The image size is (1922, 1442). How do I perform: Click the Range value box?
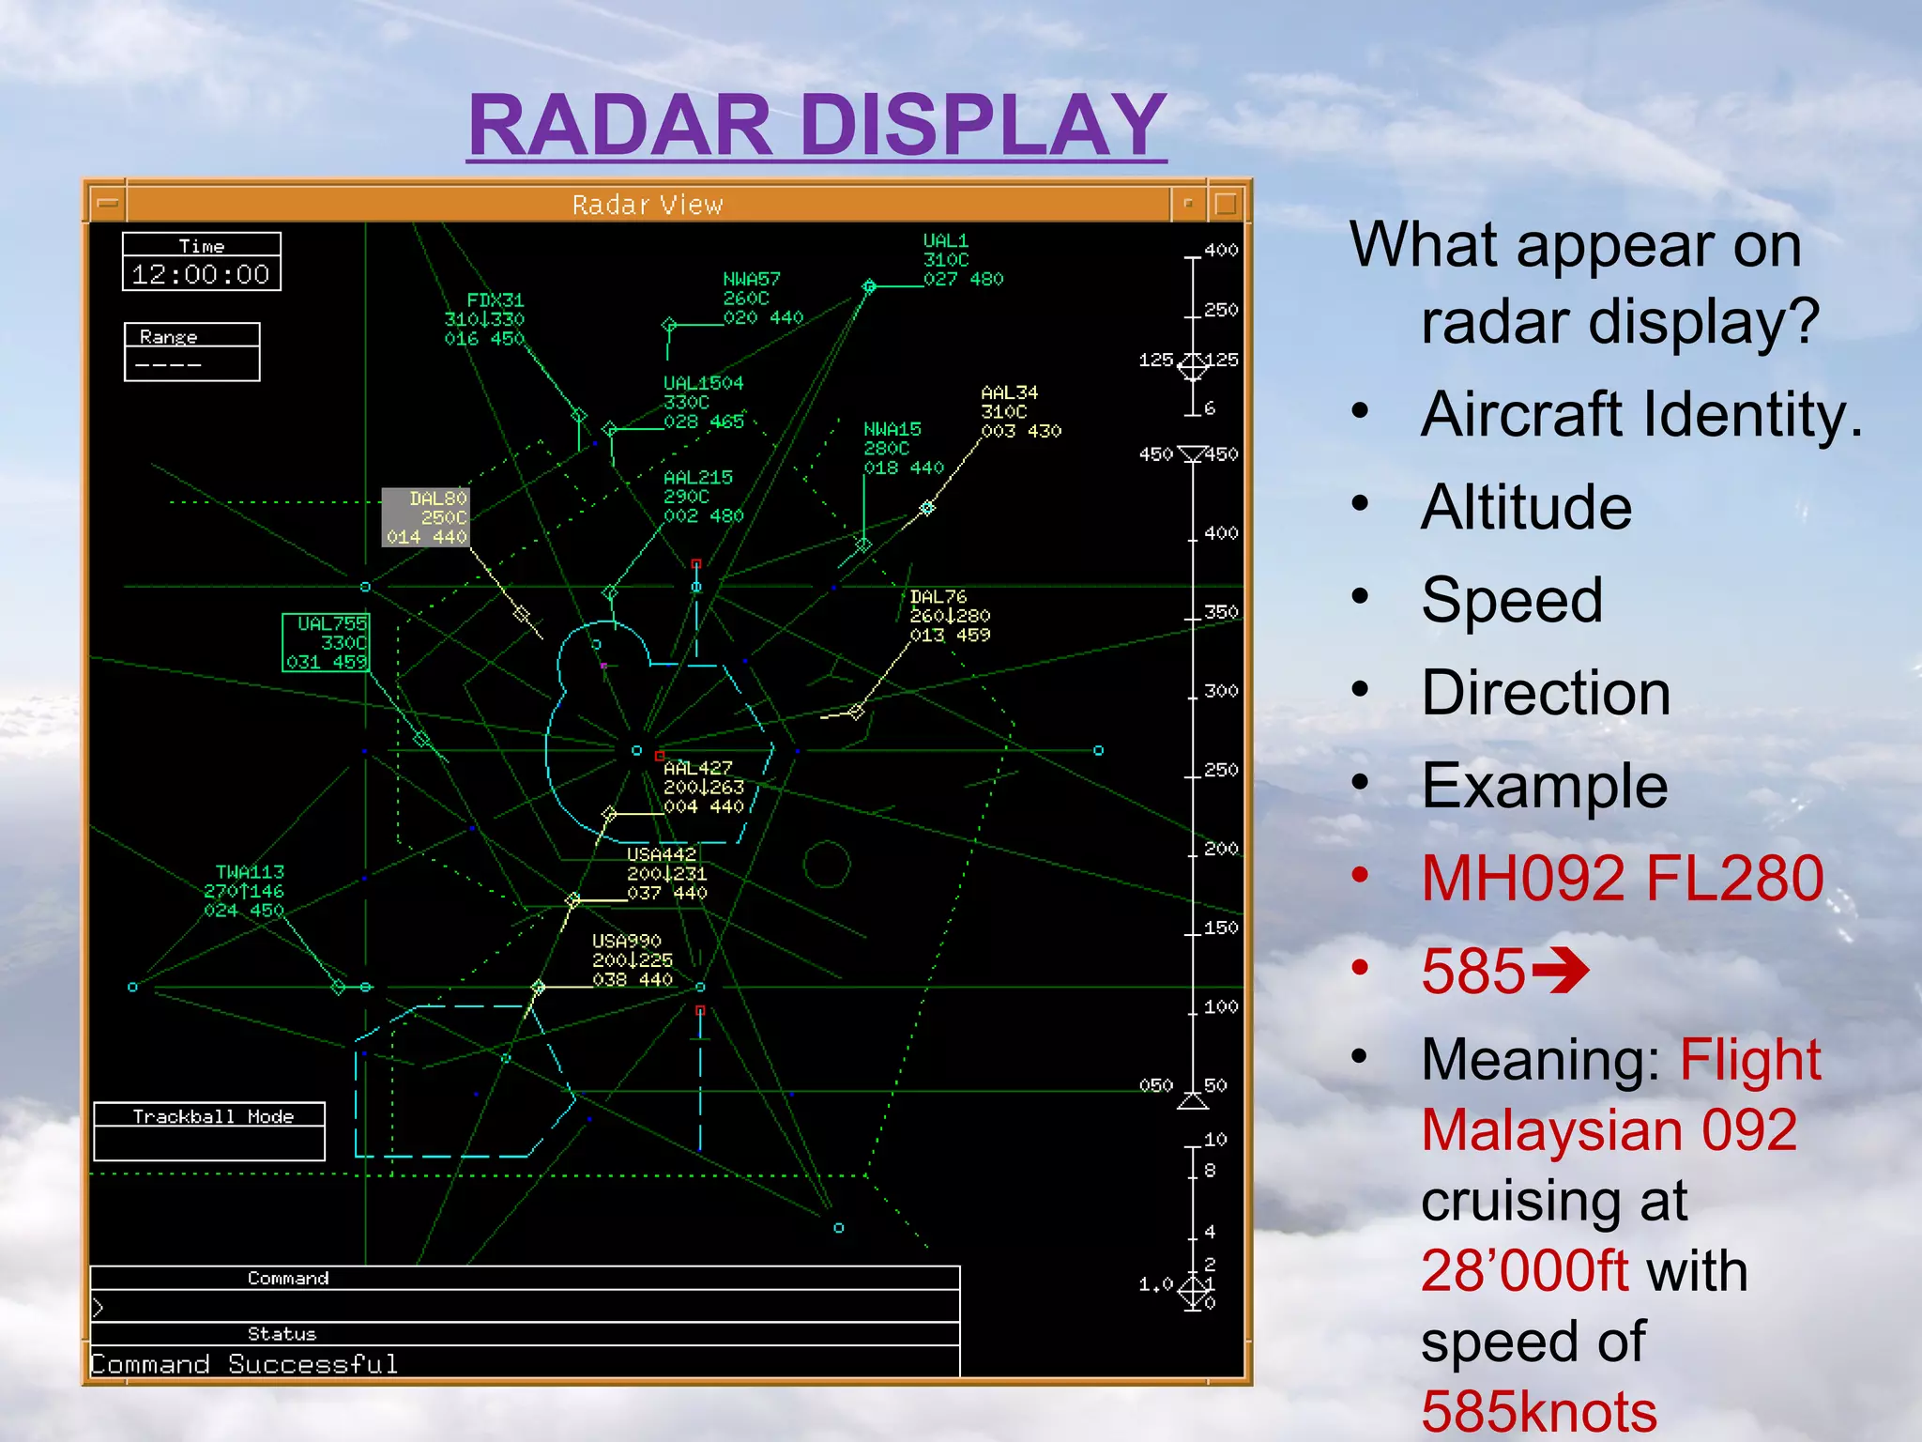point(192,363)
